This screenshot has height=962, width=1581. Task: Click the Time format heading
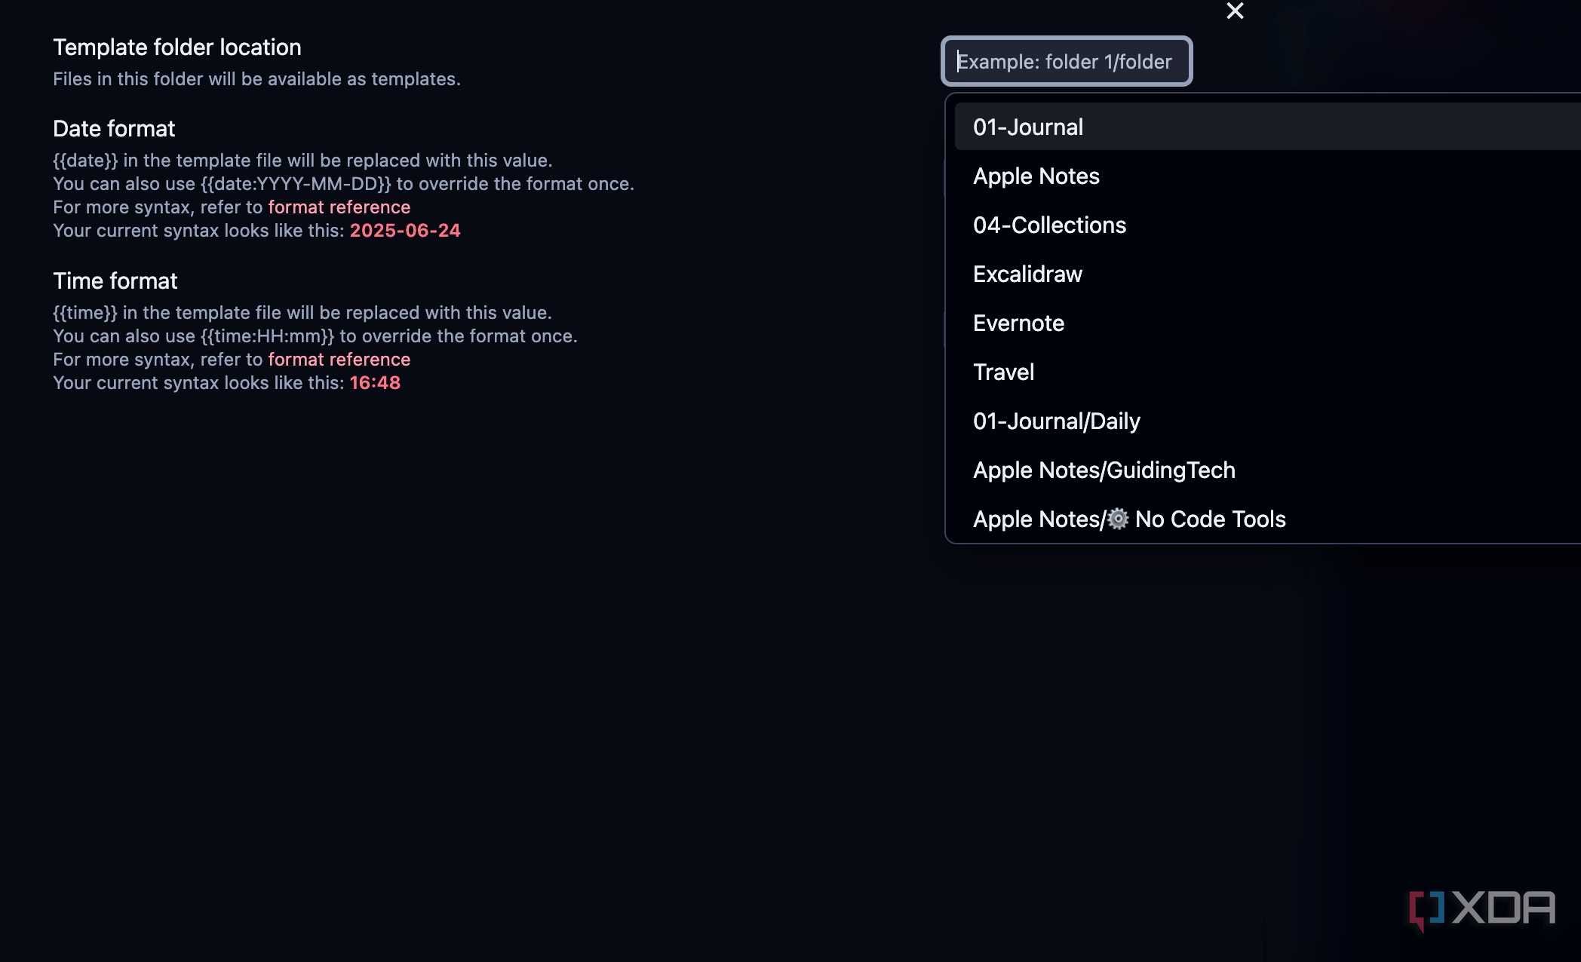[x=115, y=281]
